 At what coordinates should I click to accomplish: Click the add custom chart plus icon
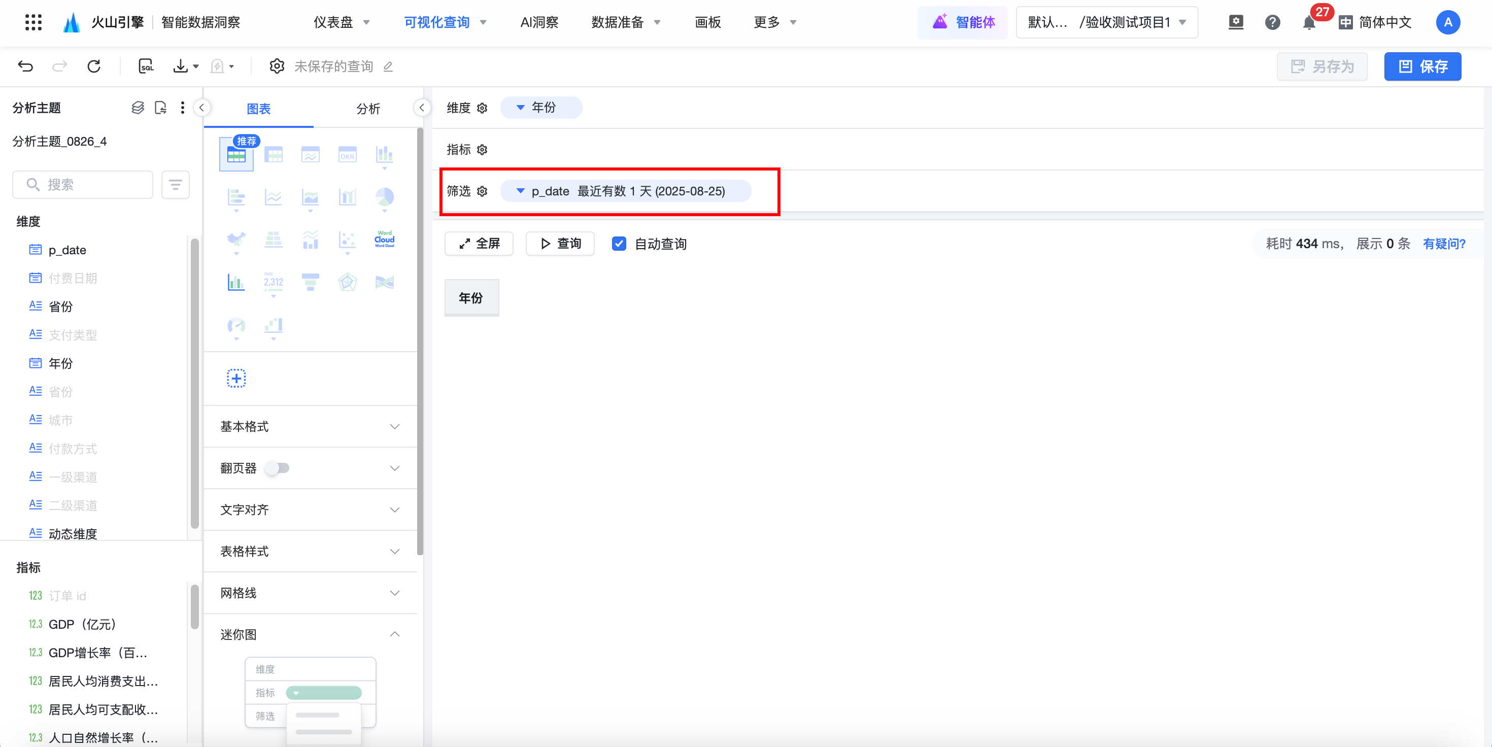coord(236,378)
